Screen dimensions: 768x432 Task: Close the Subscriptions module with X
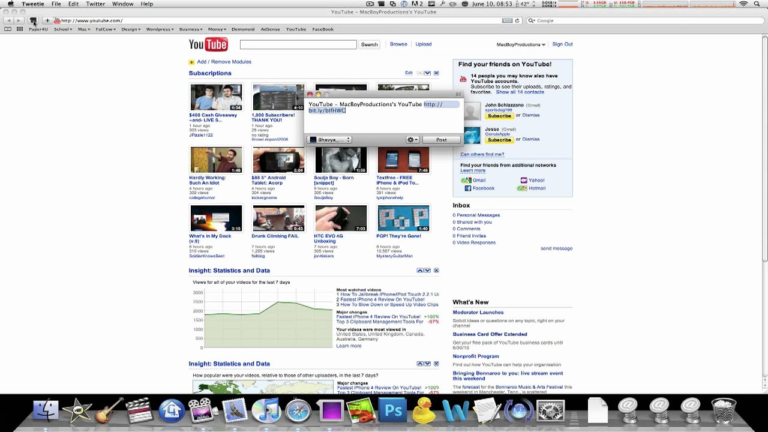(436, 73)
